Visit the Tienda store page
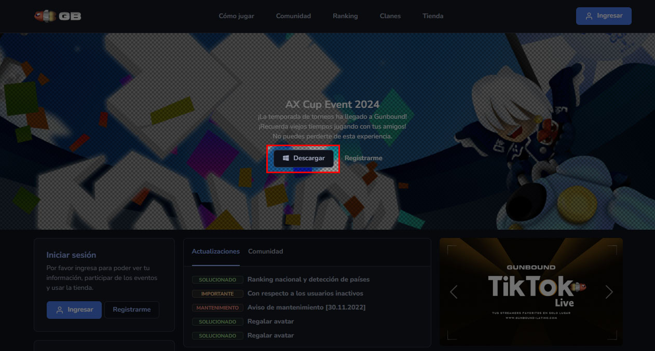Screen dimensions: 655x351 click(x=433, y=16)
